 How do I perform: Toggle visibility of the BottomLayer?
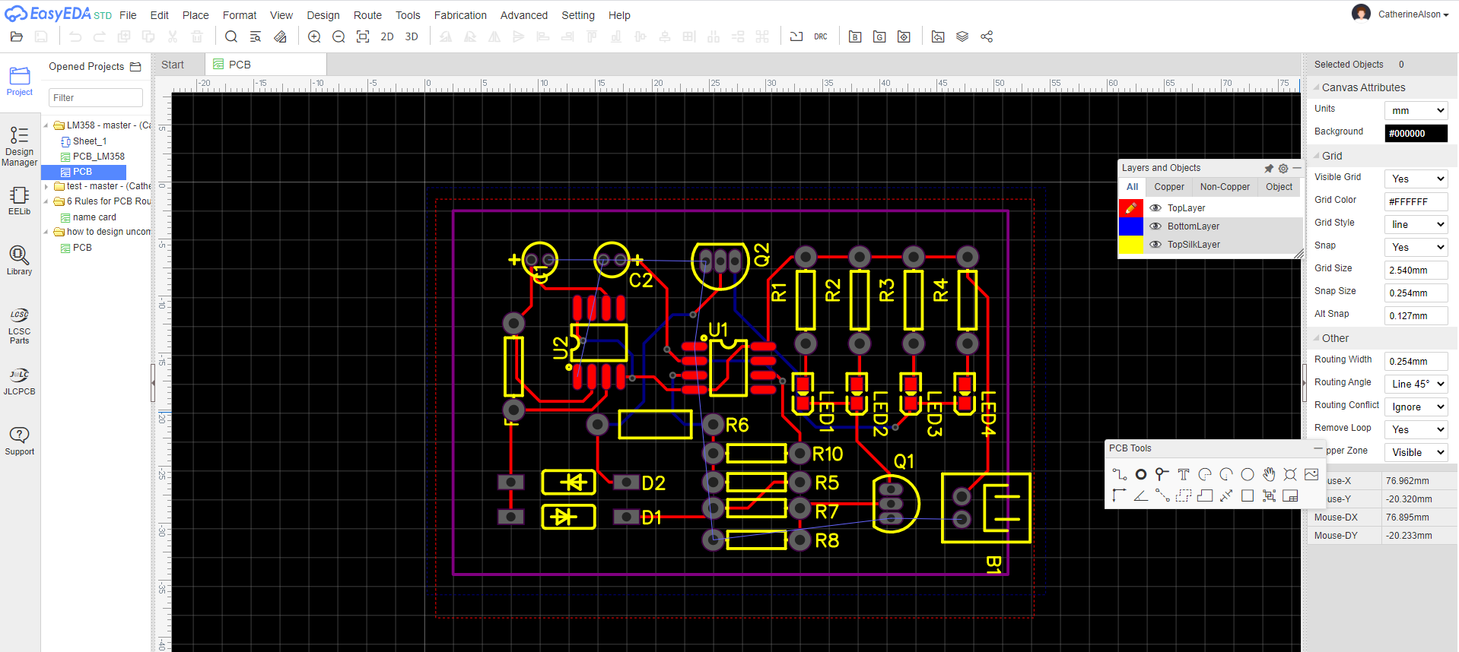1155,226
